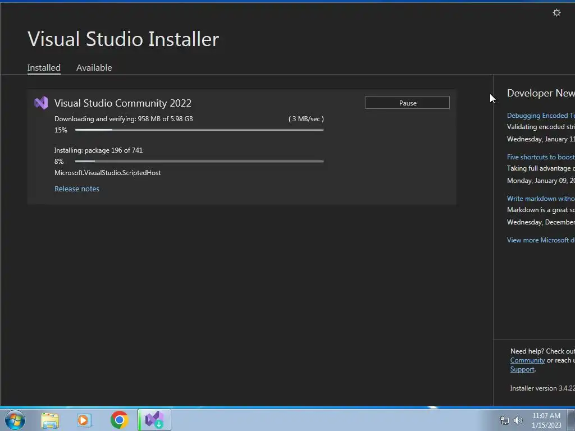Open the Community help link
The image size is (575, 431).
[x=527, y=360]
